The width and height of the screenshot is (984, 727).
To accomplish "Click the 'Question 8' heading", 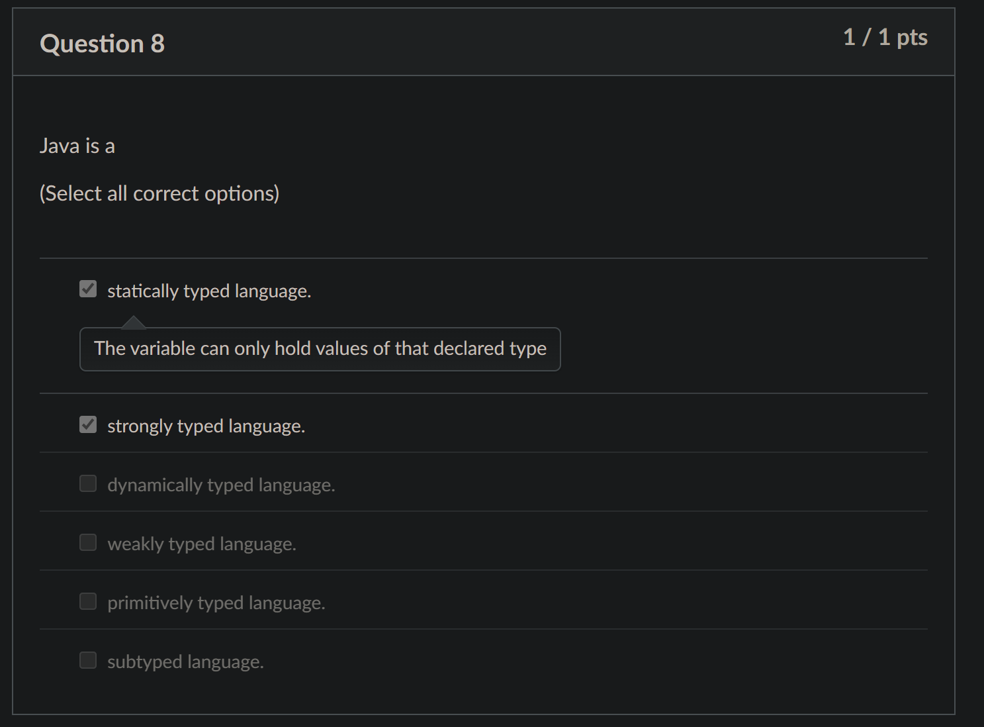I will (x=103, y=44).
